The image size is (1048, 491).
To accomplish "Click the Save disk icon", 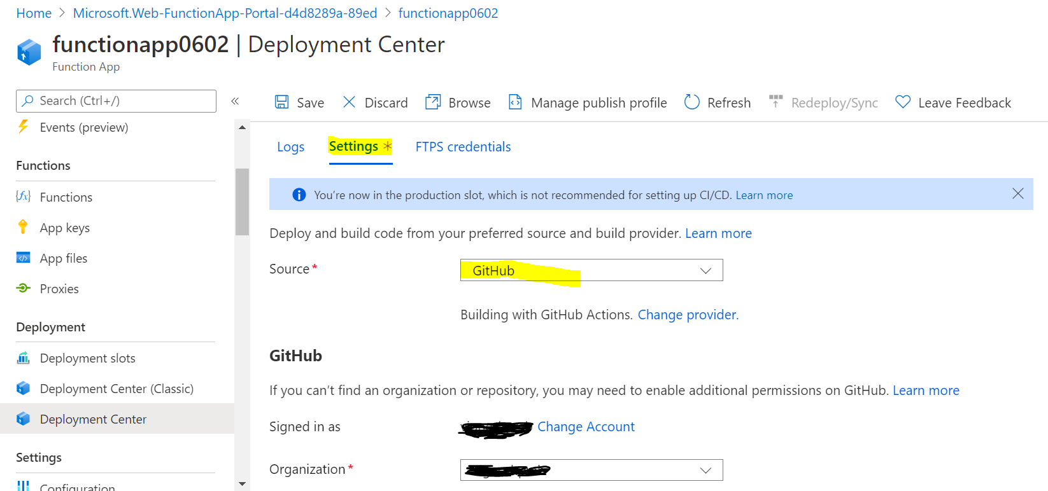I will pyautogui.click(x=281, y=102).
